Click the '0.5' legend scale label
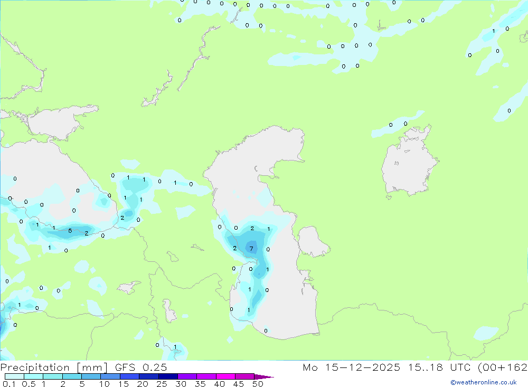 29,384
